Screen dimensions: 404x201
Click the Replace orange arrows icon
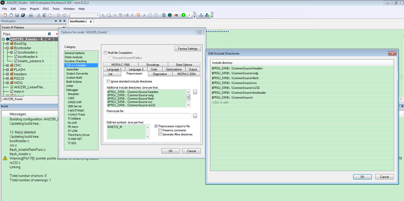click(x=121, y=15)
